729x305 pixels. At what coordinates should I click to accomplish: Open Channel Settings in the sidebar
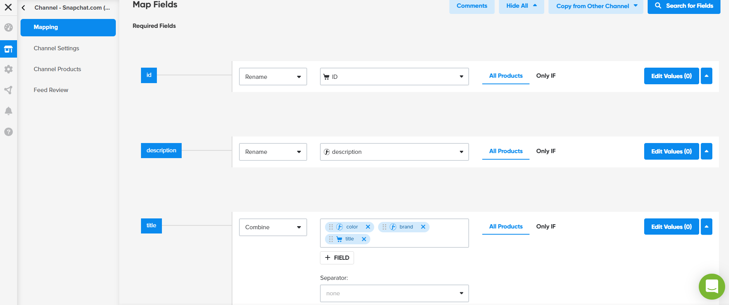coord(56,48)
